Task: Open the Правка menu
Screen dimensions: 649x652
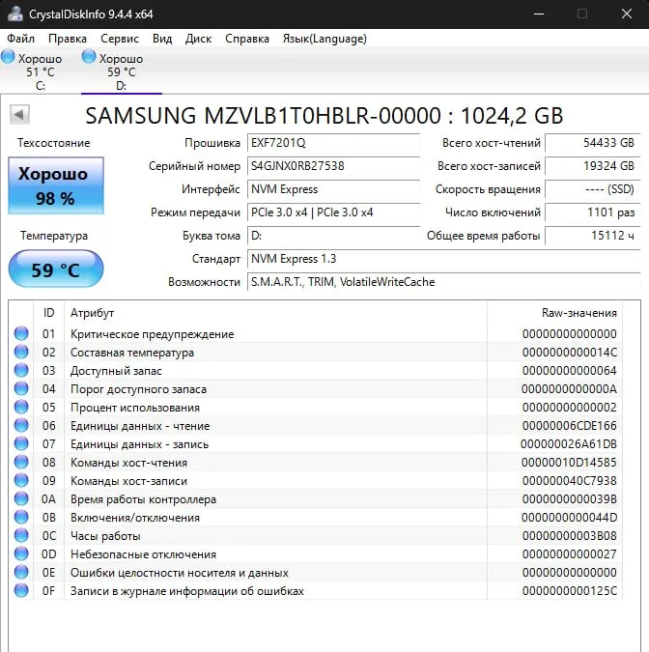Action: point(68,39)
